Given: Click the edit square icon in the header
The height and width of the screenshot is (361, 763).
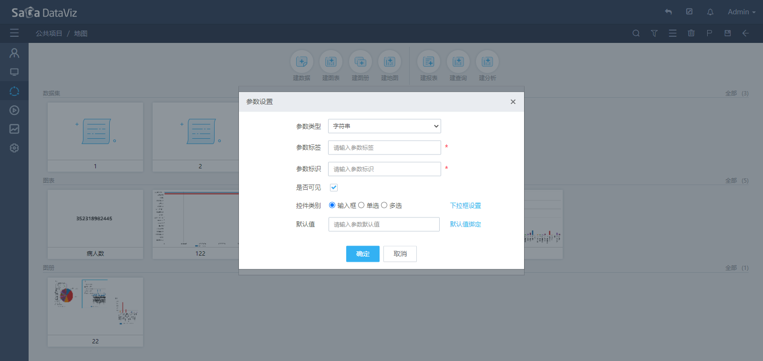Looking at the screenshot, I should [x=689, y=11].
